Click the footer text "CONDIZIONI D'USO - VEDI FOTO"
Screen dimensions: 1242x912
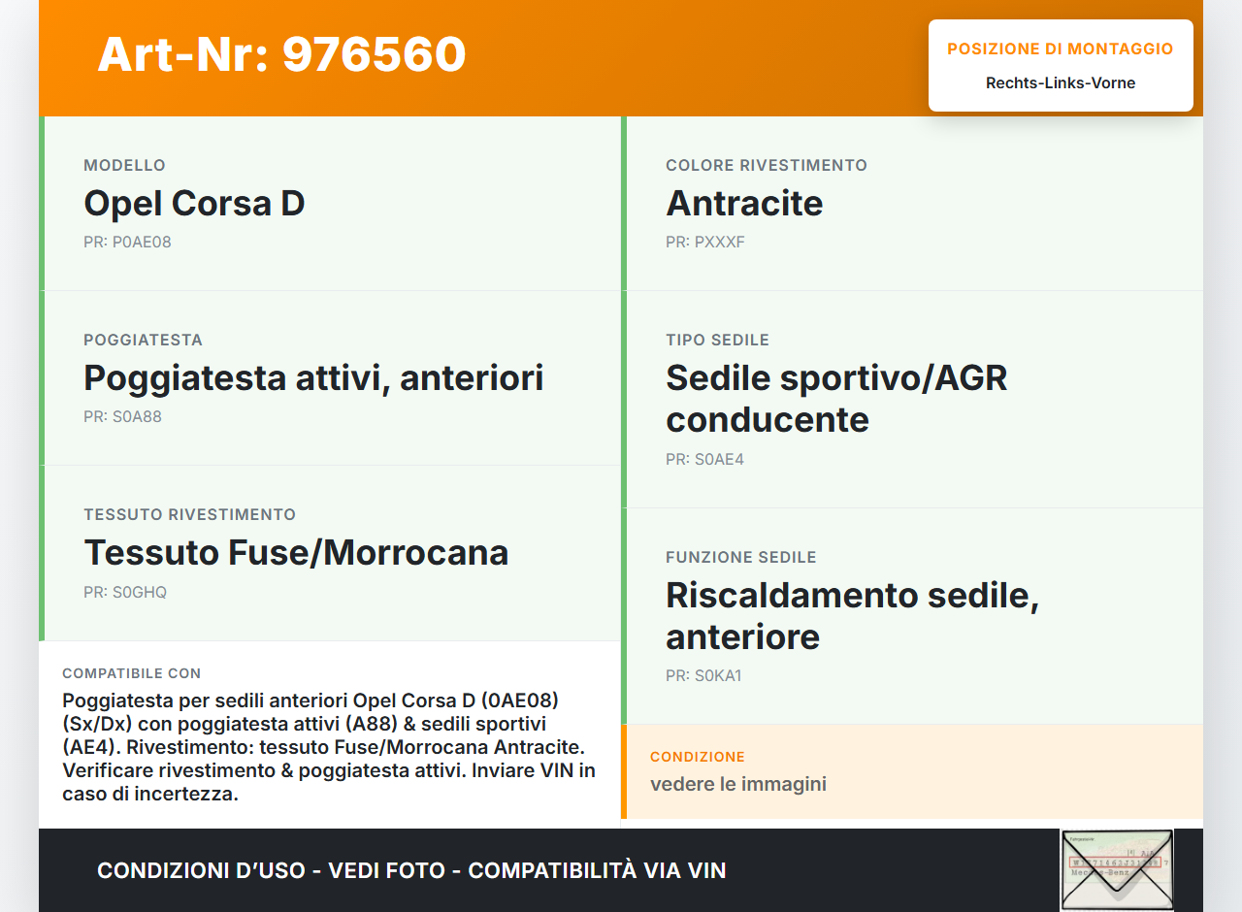[x=272, y=870]
